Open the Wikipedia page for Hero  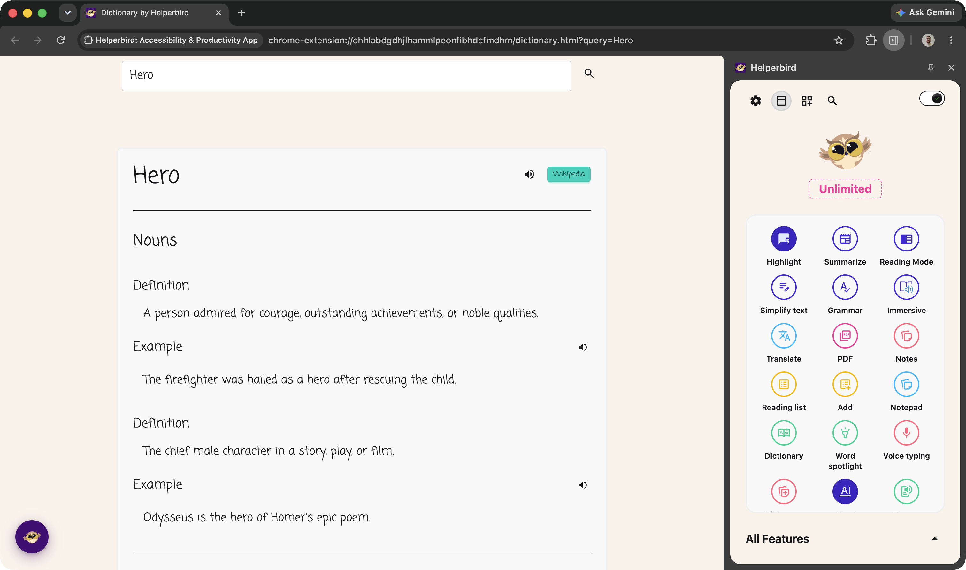click(569, 174)
